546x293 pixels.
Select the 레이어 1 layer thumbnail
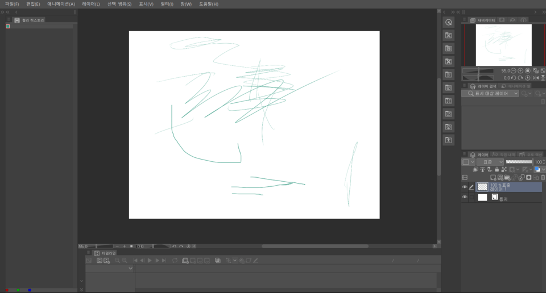tap(482, 187)
